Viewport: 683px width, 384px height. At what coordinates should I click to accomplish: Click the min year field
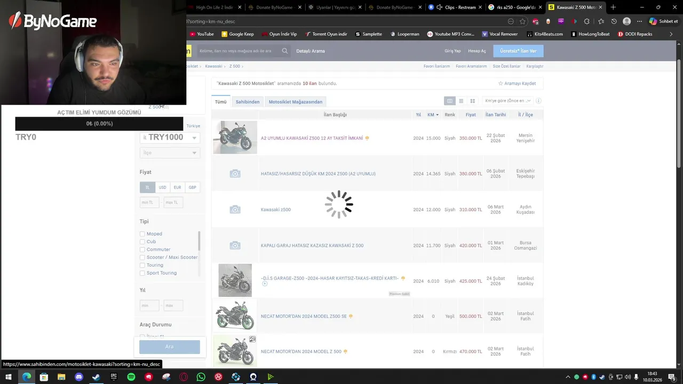tap(149, 306)
